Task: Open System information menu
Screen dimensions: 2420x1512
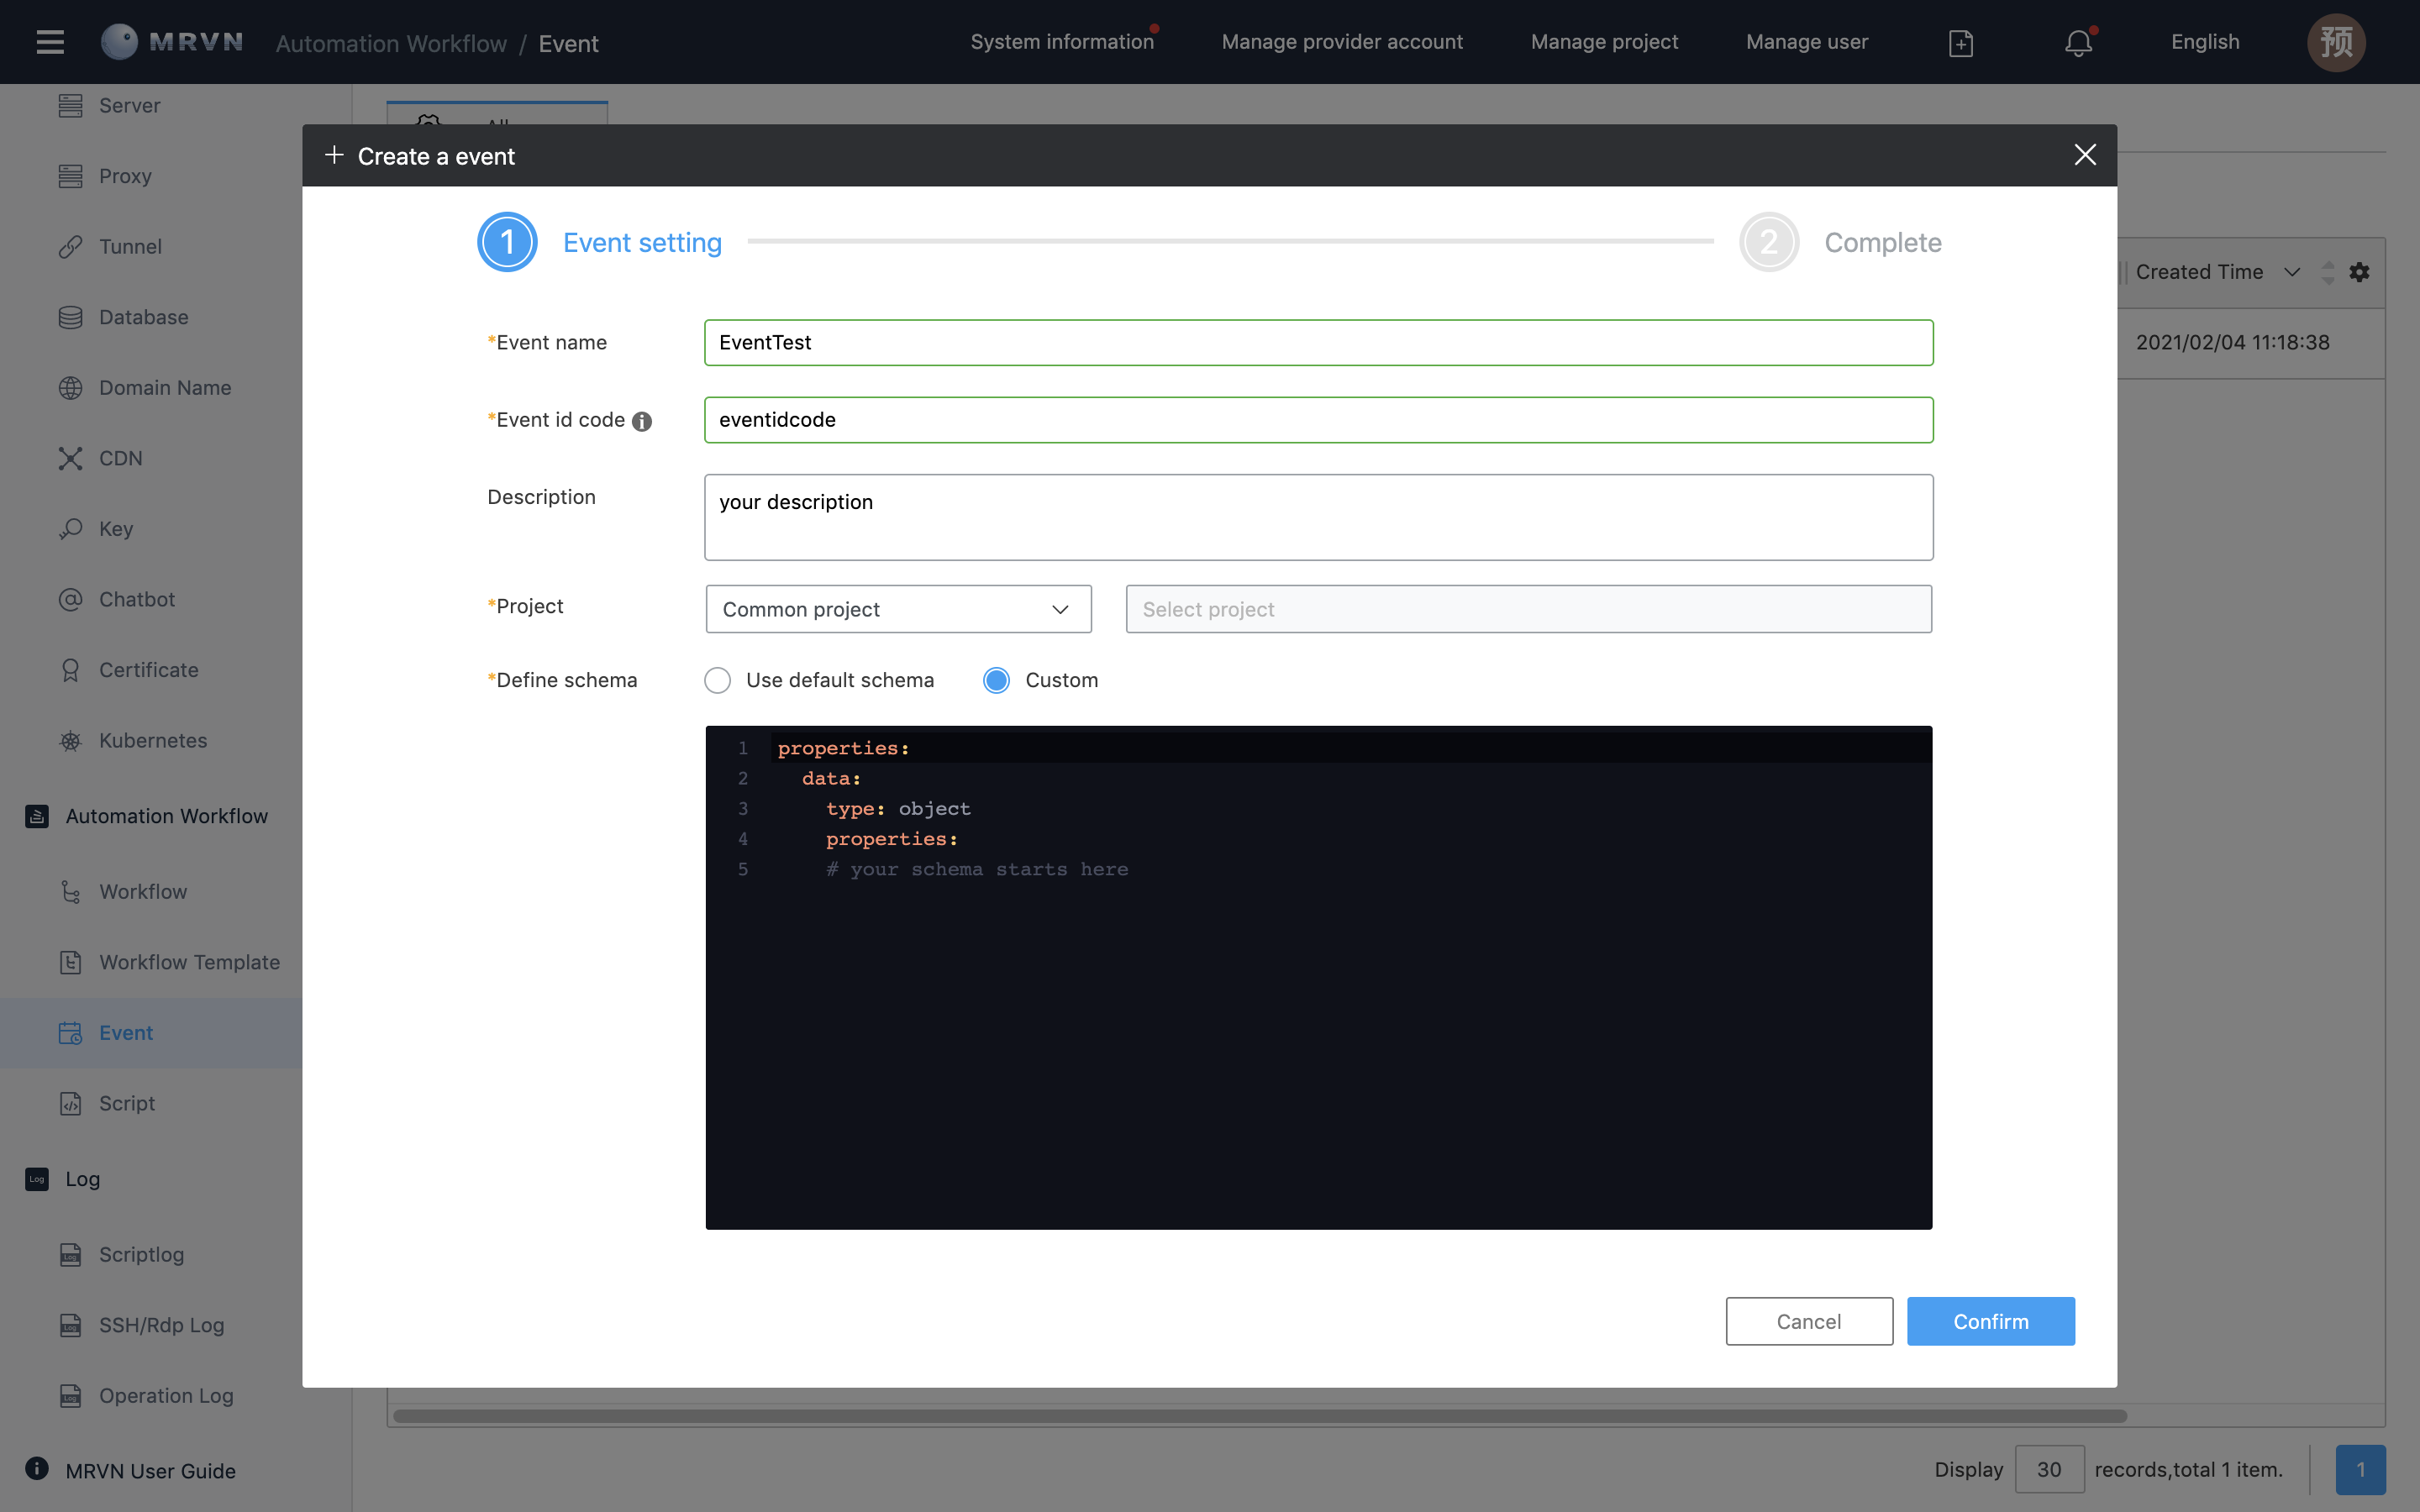Action: pos(1061,41)
